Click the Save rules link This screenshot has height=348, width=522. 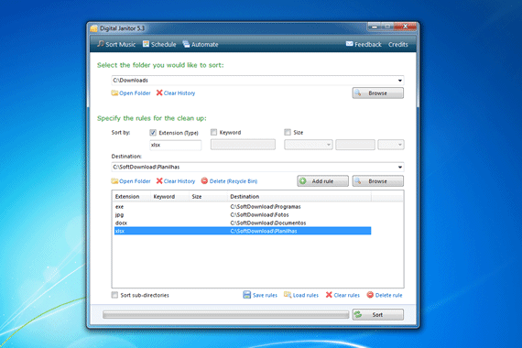pyautogui.click(x=265, y=295)
